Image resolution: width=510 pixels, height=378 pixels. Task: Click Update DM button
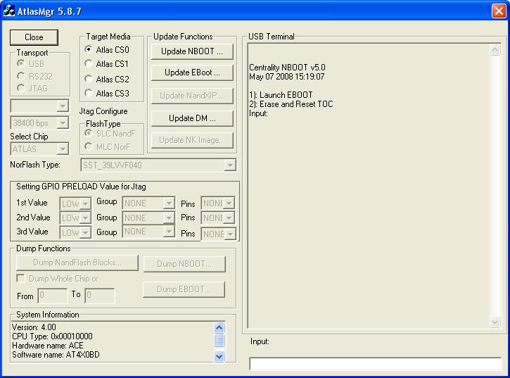coord(191,118)
